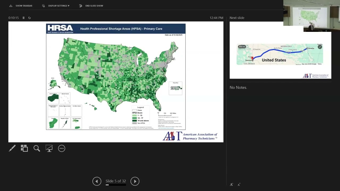
Task: Advance to the next slide
Action: 135,181
